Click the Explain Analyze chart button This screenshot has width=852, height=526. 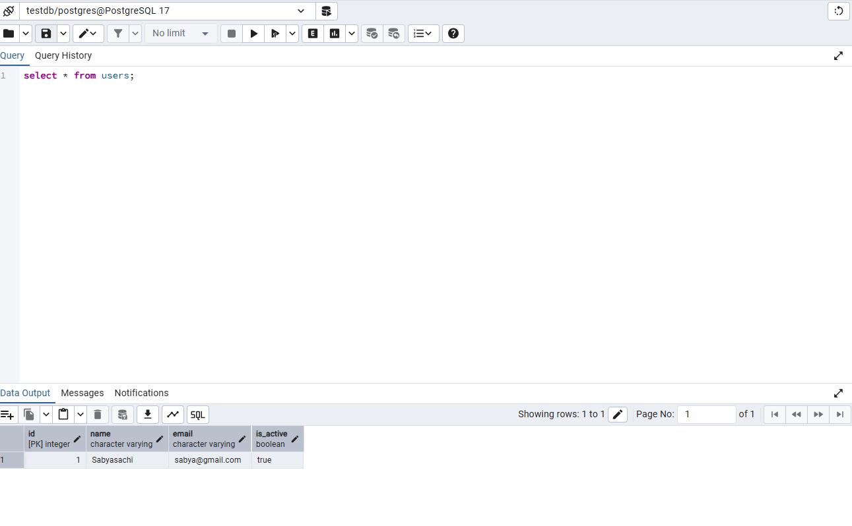(x=335, y=34)
